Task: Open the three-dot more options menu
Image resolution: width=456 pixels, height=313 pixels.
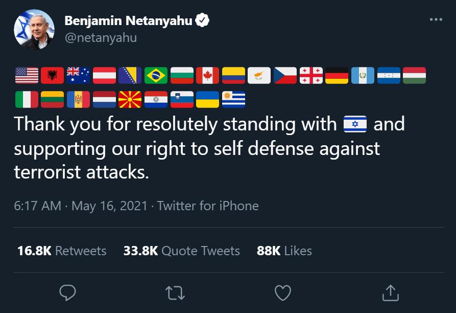Action: click(x=436, y=20)
